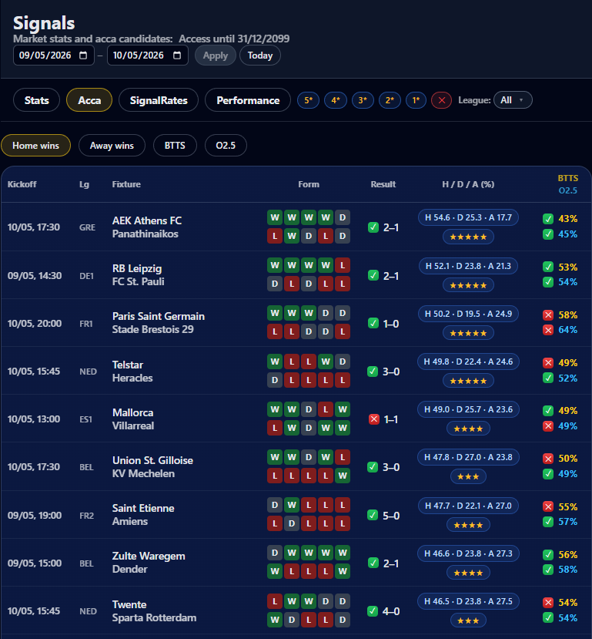592x639 pixels.
Task: Click four-star rating in Mallorca row
Action: tap(468, 429)
